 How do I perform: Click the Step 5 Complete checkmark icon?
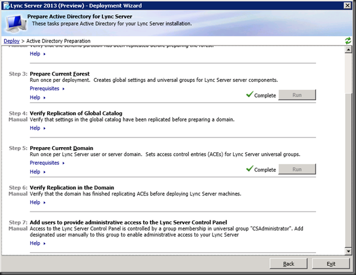click(249, 169)
